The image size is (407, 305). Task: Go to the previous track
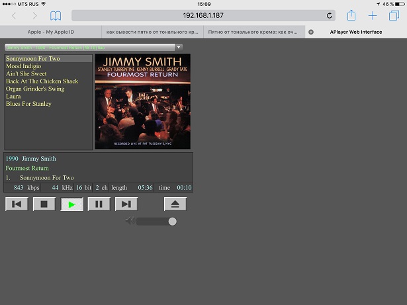[17, 204]
